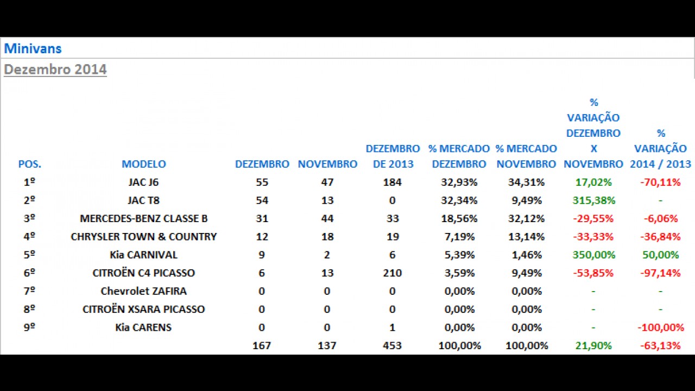Click the 21,90% total variation cell
The width and height of the screenshot is (695, 391).
click(593, 345)
